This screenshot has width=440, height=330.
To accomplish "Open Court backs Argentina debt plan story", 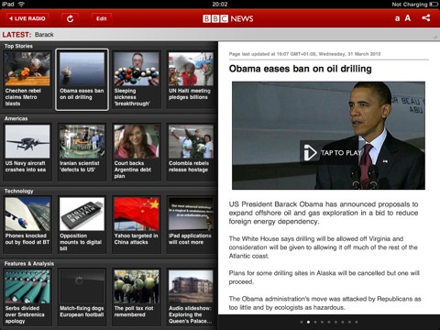I will (137, 152).
